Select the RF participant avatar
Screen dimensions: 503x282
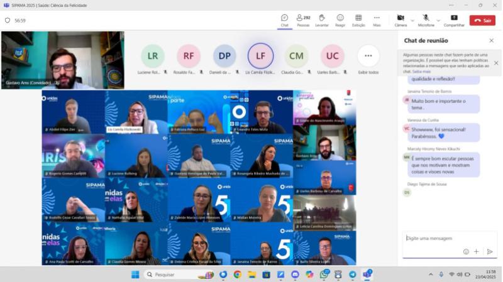(x=188, y=56)
